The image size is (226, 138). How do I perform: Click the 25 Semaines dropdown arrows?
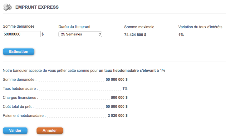(100, 34)
